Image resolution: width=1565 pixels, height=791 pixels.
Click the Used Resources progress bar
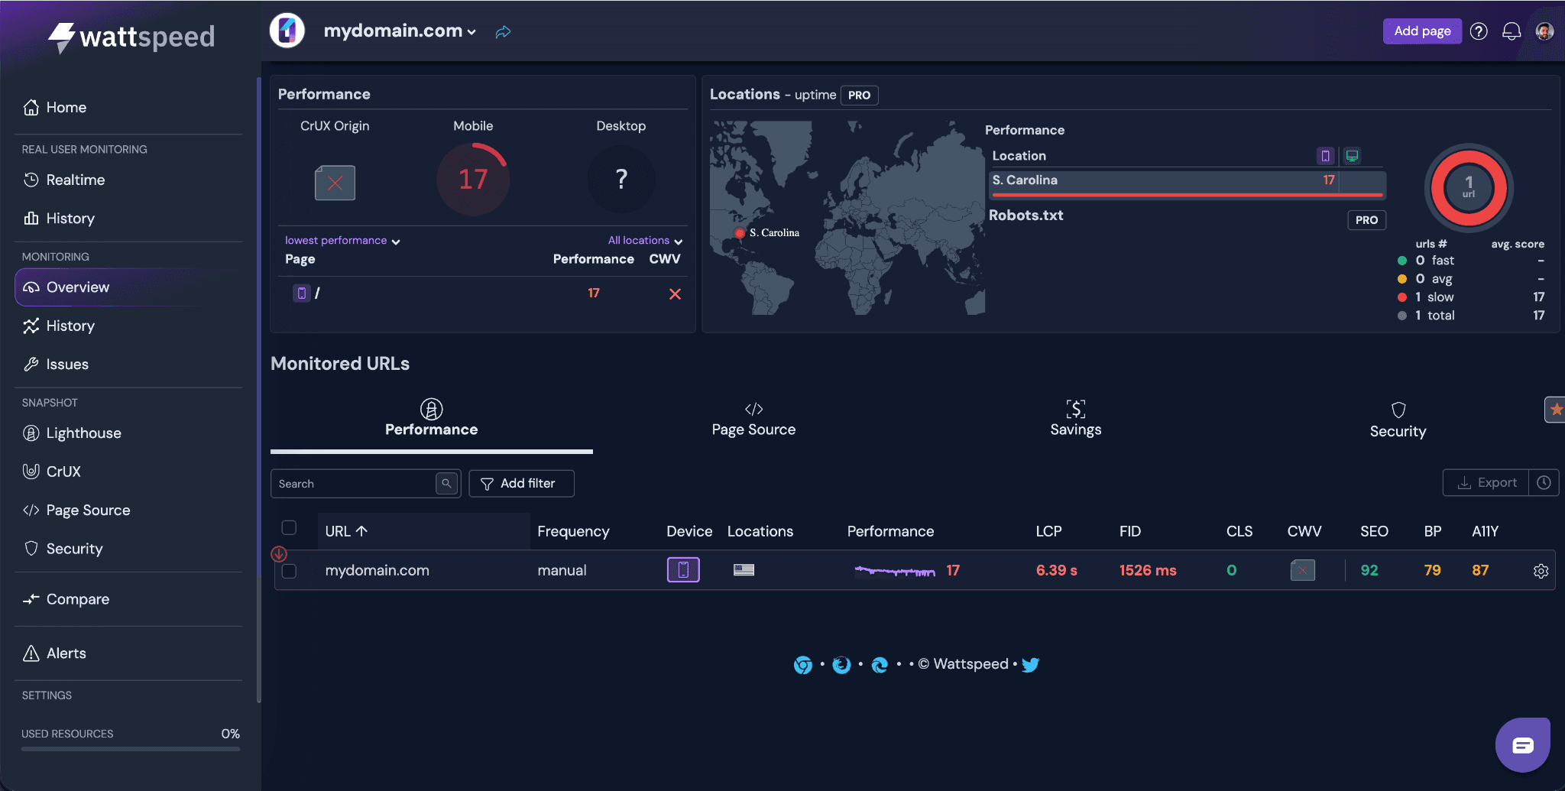click(131, 749)
